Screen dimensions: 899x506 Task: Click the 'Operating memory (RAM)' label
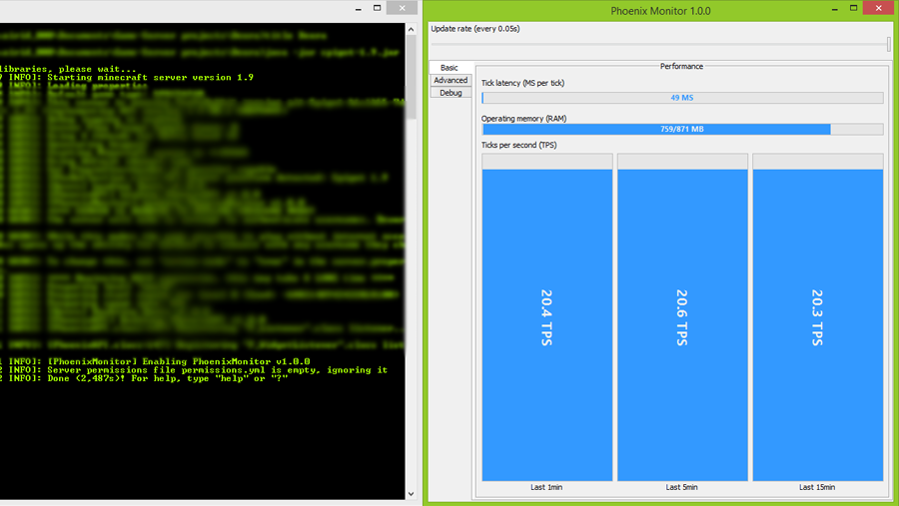pyautogui.click(x=524, y=119)
